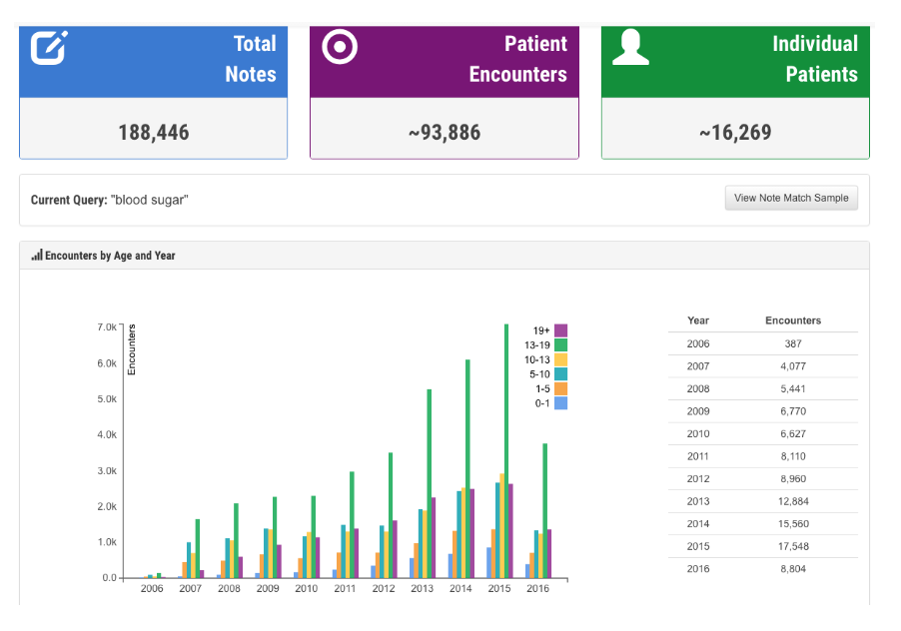Toggle the 19+ purple legend swatch
901x631 pixels.
(x=561, y=330)
